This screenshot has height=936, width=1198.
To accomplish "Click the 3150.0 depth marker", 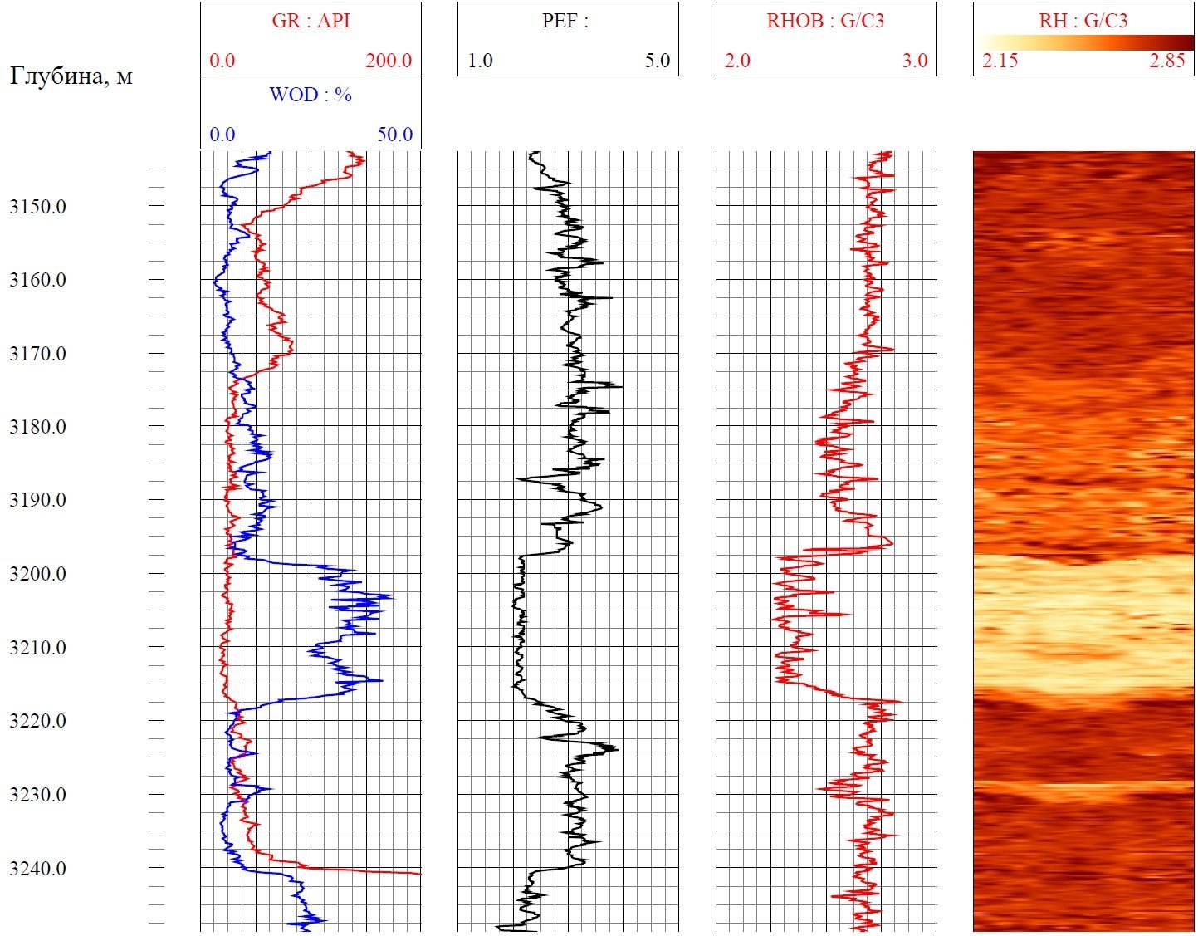I will tap(38, 207).
